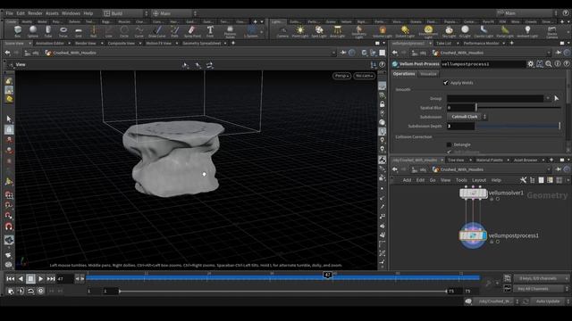The height and width of the screenshot is (321, 572).
Task: Add a Caustic Light from shelf
Action: click(484, 31)
